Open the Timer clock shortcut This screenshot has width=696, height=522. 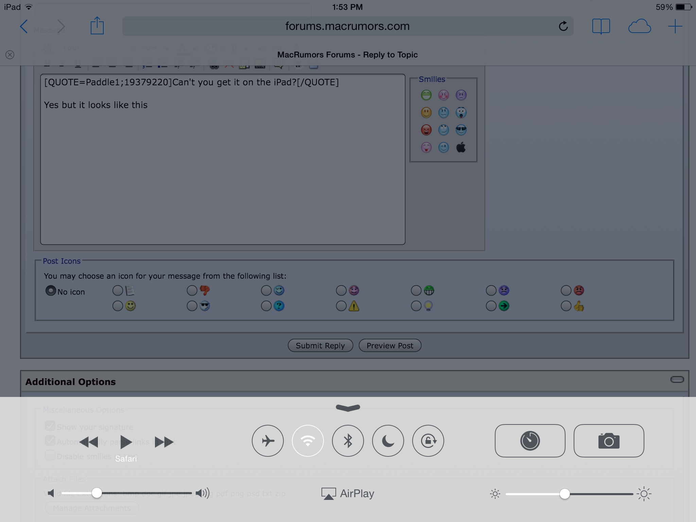530,441
